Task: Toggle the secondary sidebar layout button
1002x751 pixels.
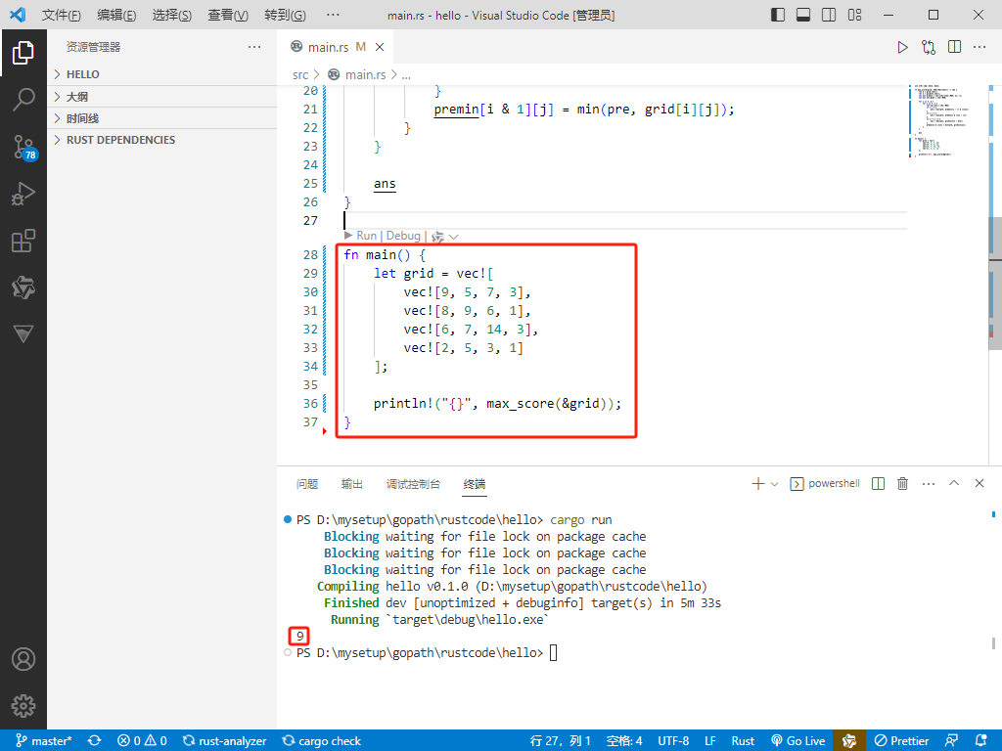Action: click(x=829, y=15)
